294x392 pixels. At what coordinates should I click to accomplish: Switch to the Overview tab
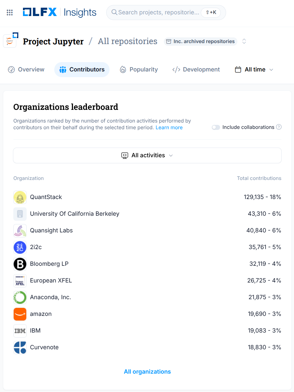[x=26, y=69]
